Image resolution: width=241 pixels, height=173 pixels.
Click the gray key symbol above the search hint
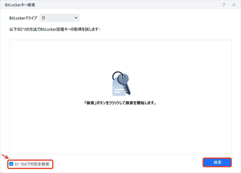[120, 83]
